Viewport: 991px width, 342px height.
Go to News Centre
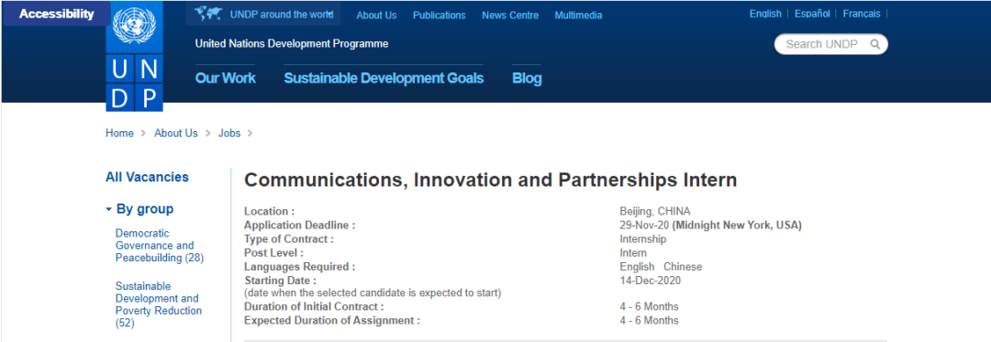(x=510, y=16)
